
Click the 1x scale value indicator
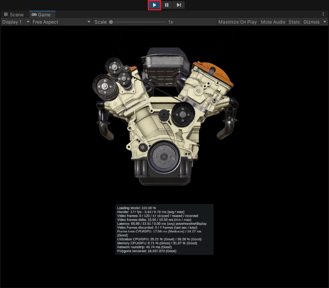tap(170, 22)
